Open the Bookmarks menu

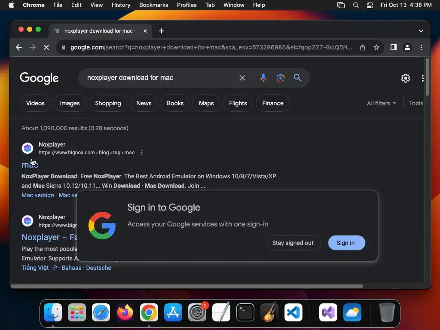pos(153,5)
